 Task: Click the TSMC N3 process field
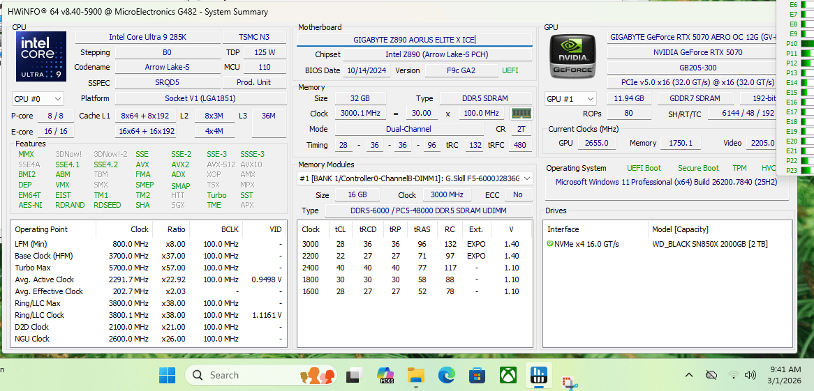pyautogui.click(x=254, y=38)
